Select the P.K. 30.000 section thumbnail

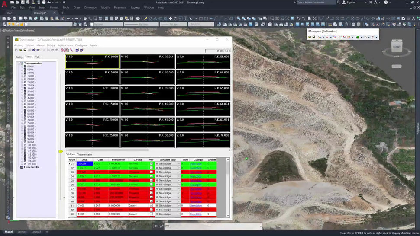[148, 77]
